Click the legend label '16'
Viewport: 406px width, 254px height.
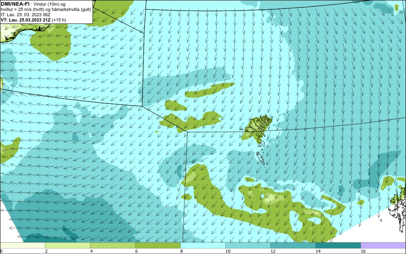click(363, 251)
